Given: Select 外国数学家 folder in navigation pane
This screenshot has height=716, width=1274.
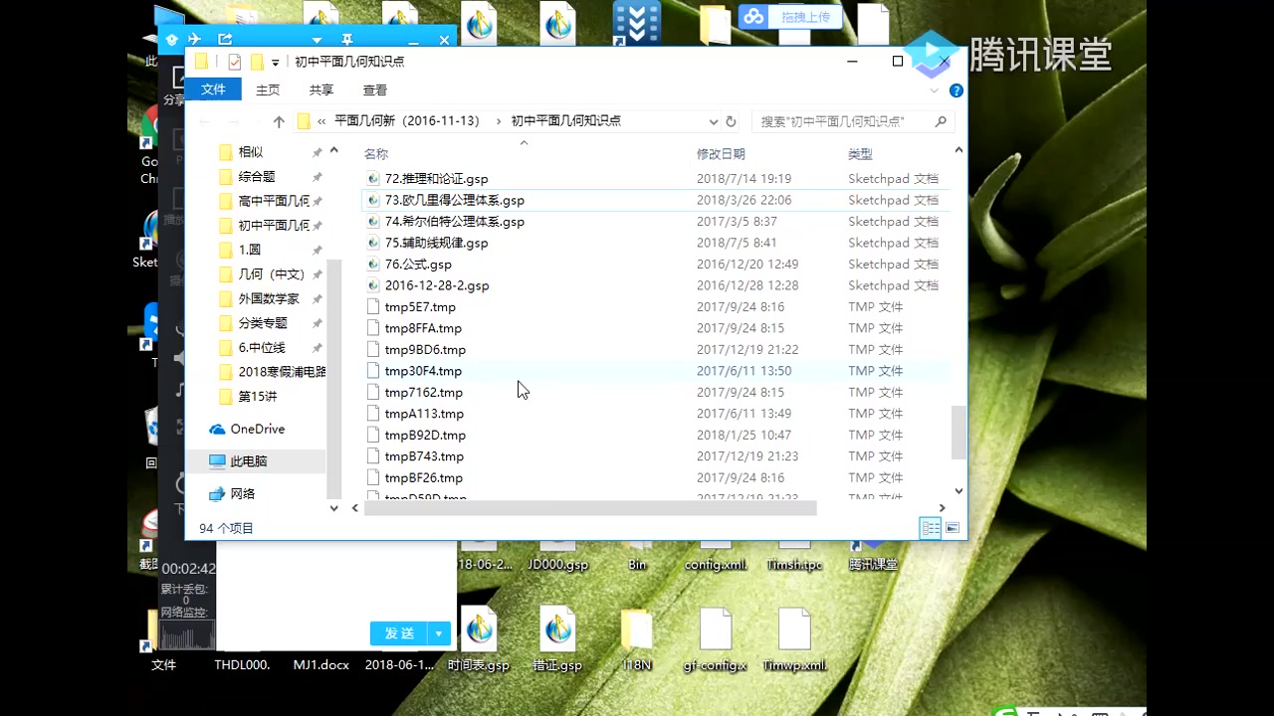Looking at the screenshot, I should coord(269,299).
